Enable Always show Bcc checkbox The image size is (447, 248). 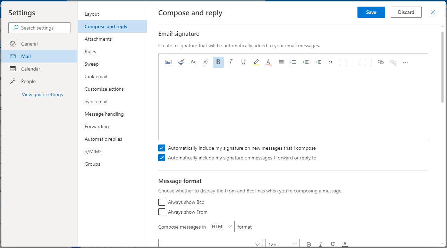[162, 202]
